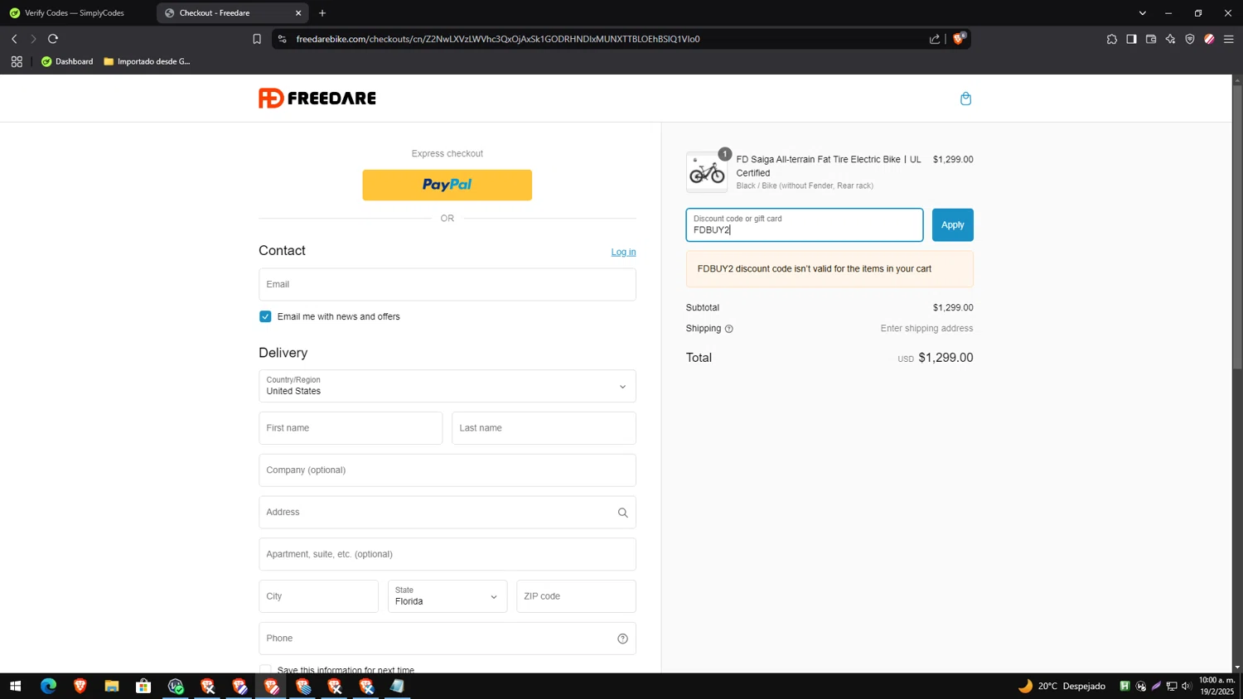The image size is (1243, 699).
Task: Click the shipping help question-mark icon
Action: [x=729, y=329]
